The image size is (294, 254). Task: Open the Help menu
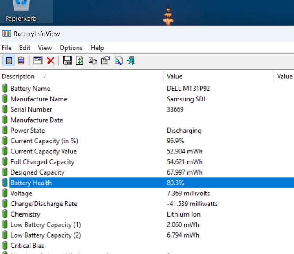(97, 48)
